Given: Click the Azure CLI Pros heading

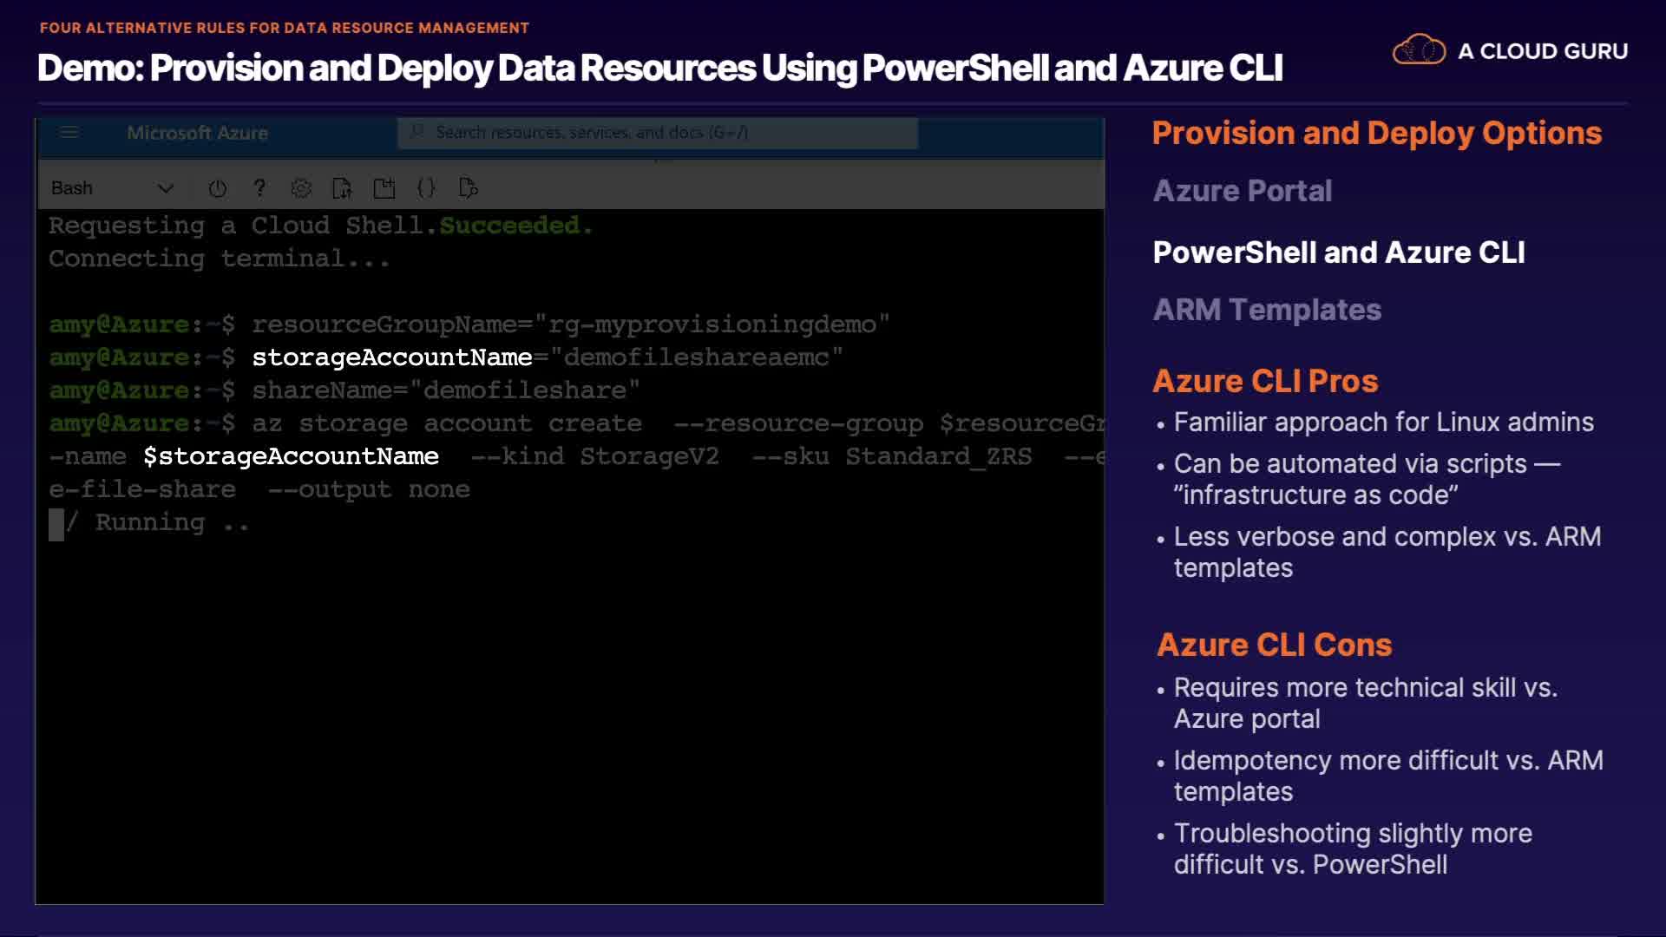Looking at the screenshot, I should (x=1264, y=381).
